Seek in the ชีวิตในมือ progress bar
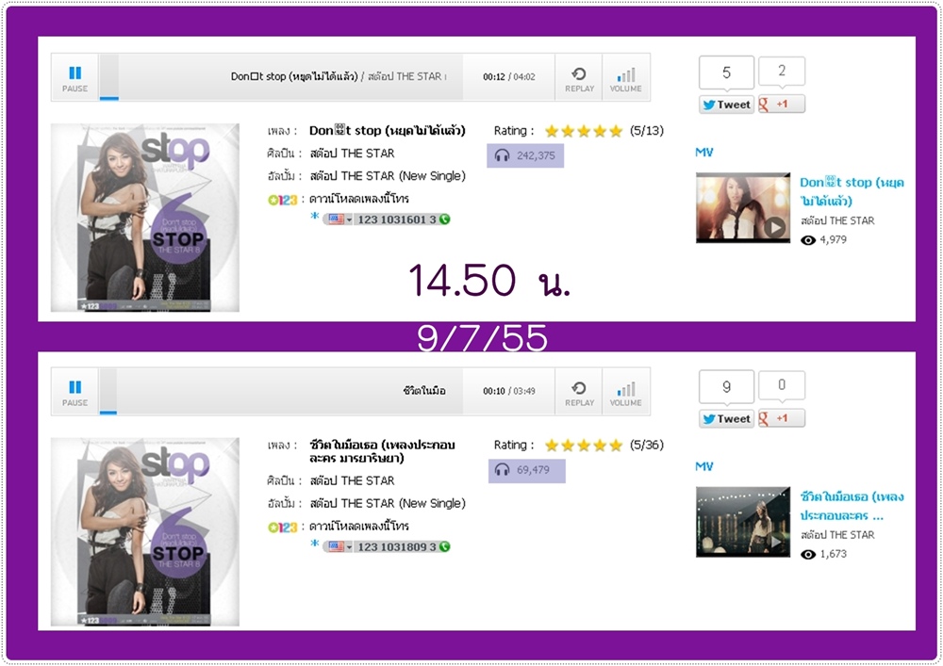Screen dimensions: 943x666 281,412
